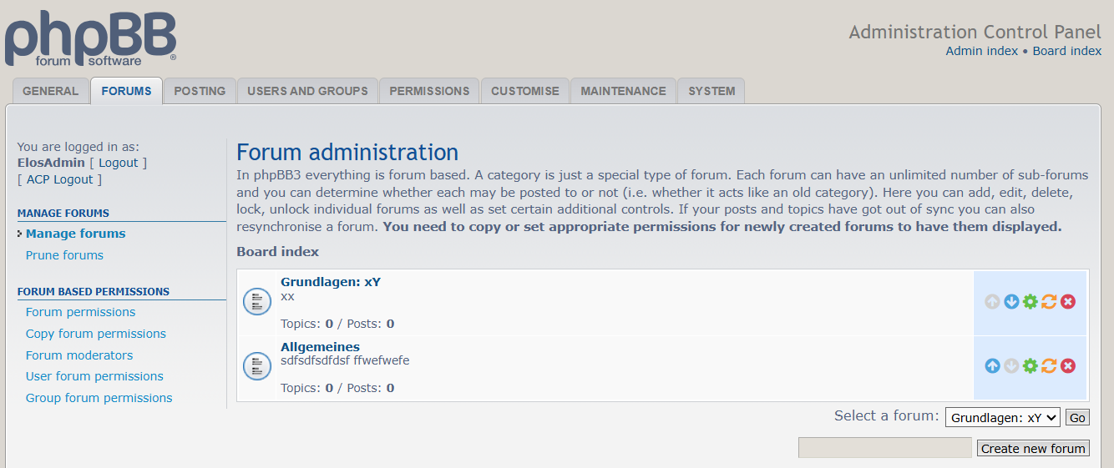
Task: Click the phpBB logo
Action: coord(90,39)
